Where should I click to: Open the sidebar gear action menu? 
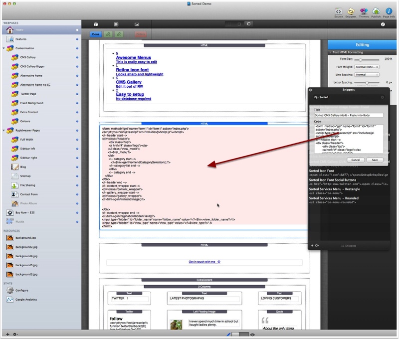pos(15,335)
